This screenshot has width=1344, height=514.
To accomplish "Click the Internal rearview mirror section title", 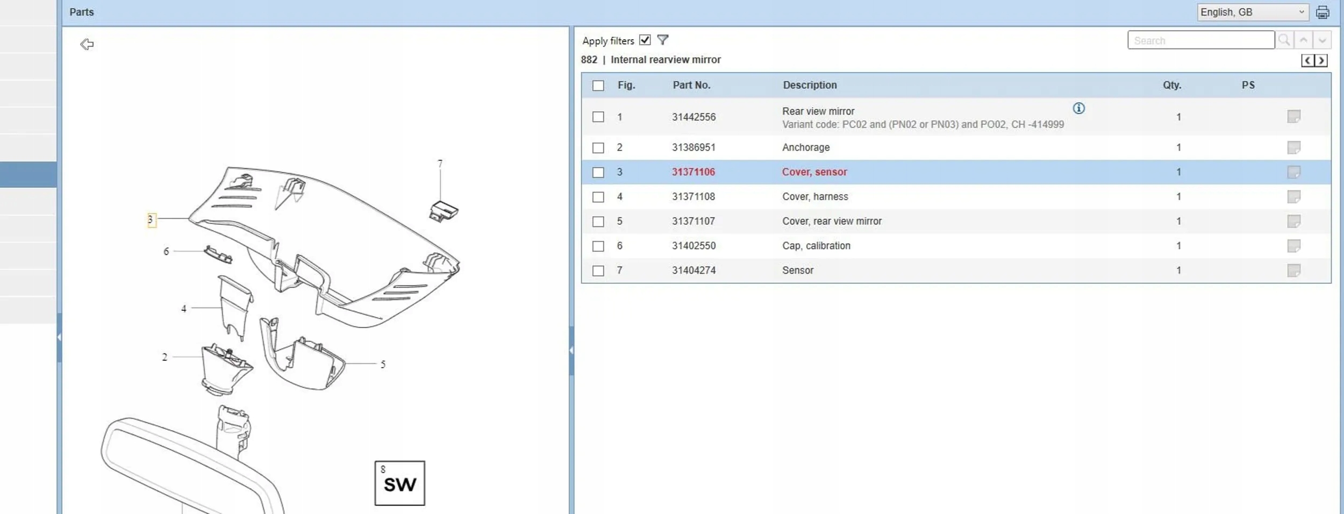I will (666, 60).
